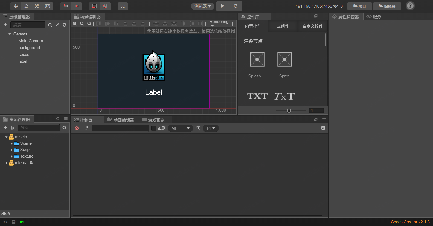The width and height of the screenshot is (433, 226).
Task: Select the Label text in scene
Action: coord(154,92)
